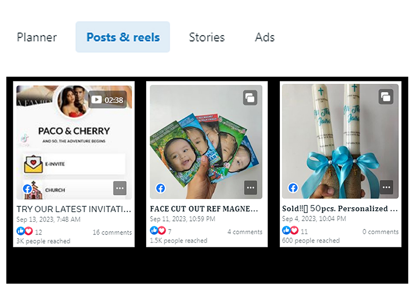Open more options on Paco & Cherry post
Screen dimensions: 417x295
click(x=120, y=188)
